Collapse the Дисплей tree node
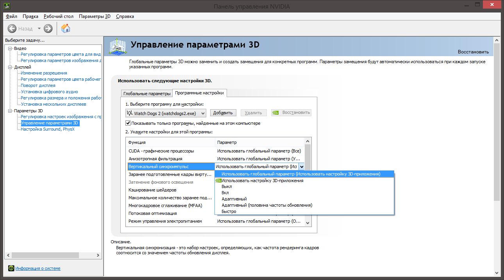504x280 pixels. 11,67
